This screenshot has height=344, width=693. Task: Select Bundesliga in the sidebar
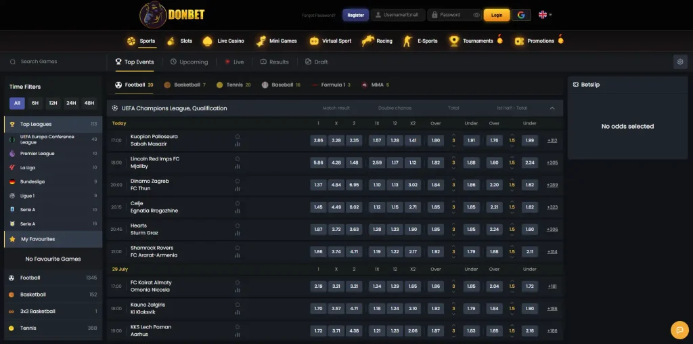tap(53, 181)
